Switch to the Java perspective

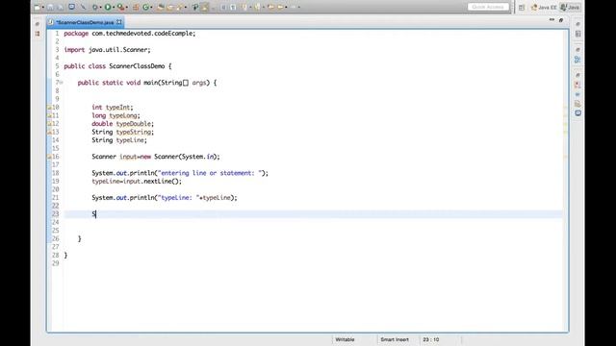pos(571,7)
